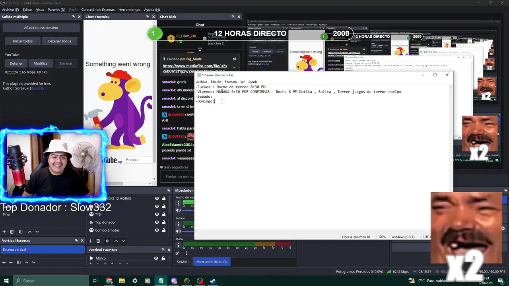
Task: Open options dots for Dota audio
Action: tap(179, 245)
